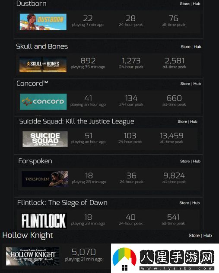Go to the Hub for Skull and Bones
The width and height of the screenshot is (219, 273).
click(x=197, y=47)
